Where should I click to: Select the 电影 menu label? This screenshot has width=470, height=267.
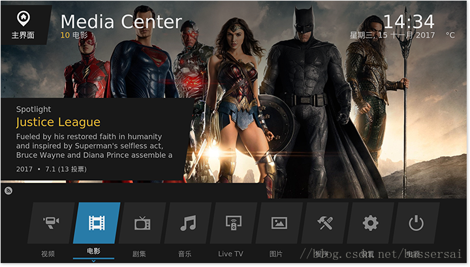pos(93,251)
